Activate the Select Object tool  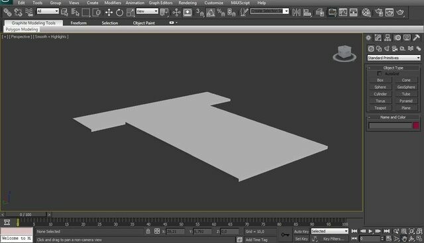[65, 12]
